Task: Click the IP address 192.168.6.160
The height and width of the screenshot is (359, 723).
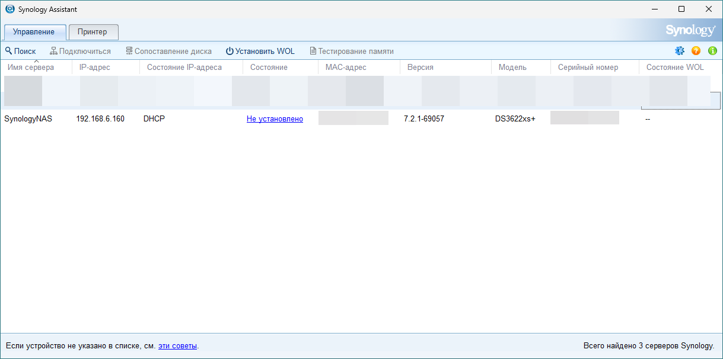Action: coord(100,119)
